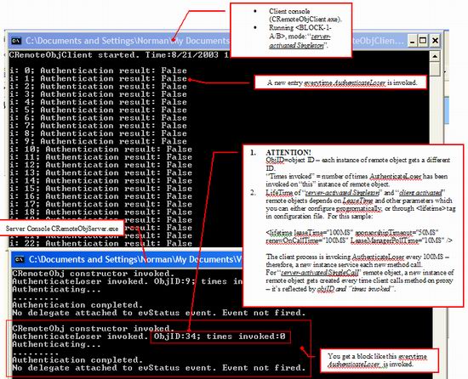The height and width of the screenshot is (379, 468).
Task: Click the 'i: 22; Authentication result' line
Action: click(100, 243)
